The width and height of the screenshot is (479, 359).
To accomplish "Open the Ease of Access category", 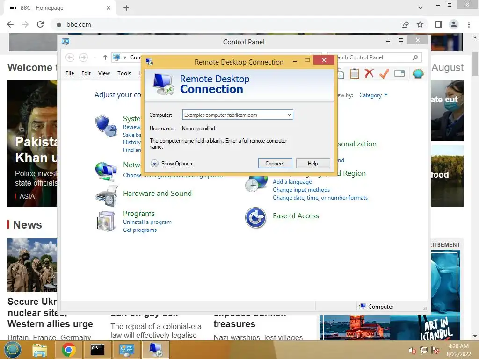I will (296, 216).
